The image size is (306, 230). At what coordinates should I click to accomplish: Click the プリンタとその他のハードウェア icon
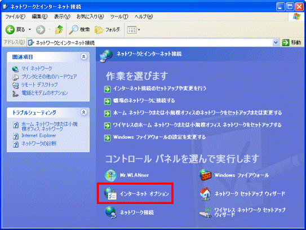[15, 77]
